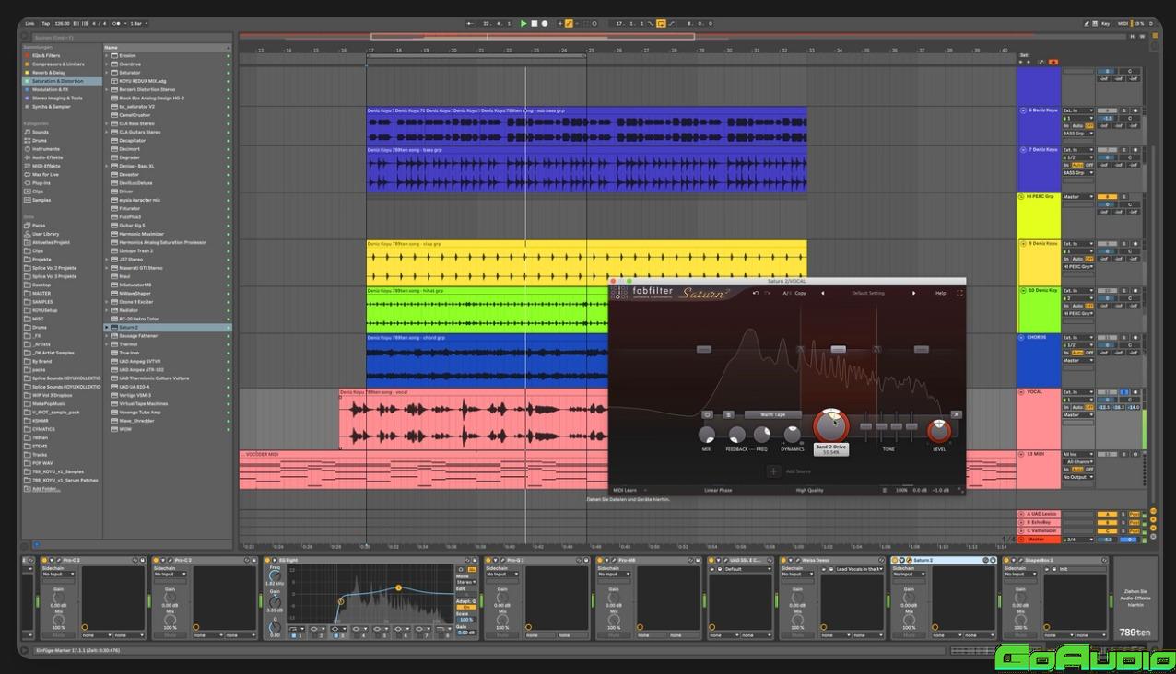Screen dimensions: 1176x674
Task: Open the 1 Bar quantization menu
Action: pos(140,23)
